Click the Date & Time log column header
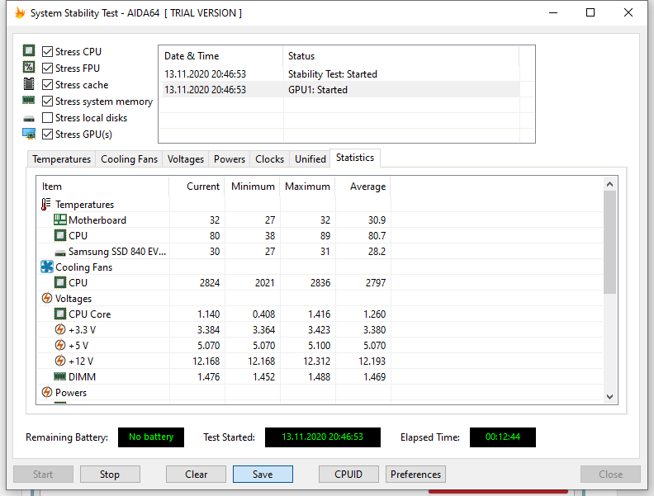The width and height of the screenshot is (654, 496). click(221, 56)
